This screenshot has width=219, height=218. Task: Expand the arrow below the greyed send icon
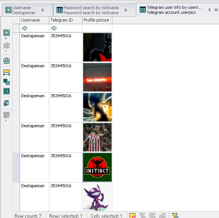(x=6, y=121)
